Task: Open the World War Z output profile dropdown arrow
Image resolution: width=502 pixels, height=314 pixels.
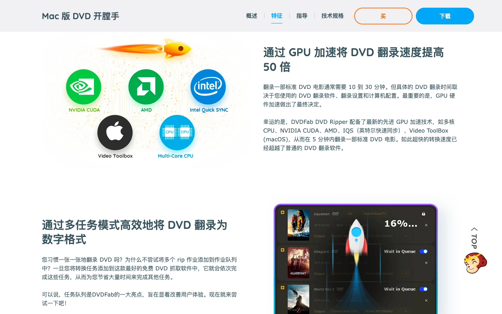Action: (x=406, y=311)
